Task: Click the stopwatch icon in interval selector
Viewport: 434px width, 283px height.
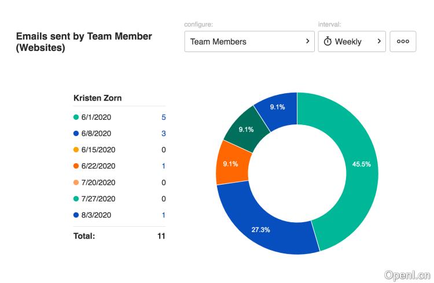Action: (328, 42)
